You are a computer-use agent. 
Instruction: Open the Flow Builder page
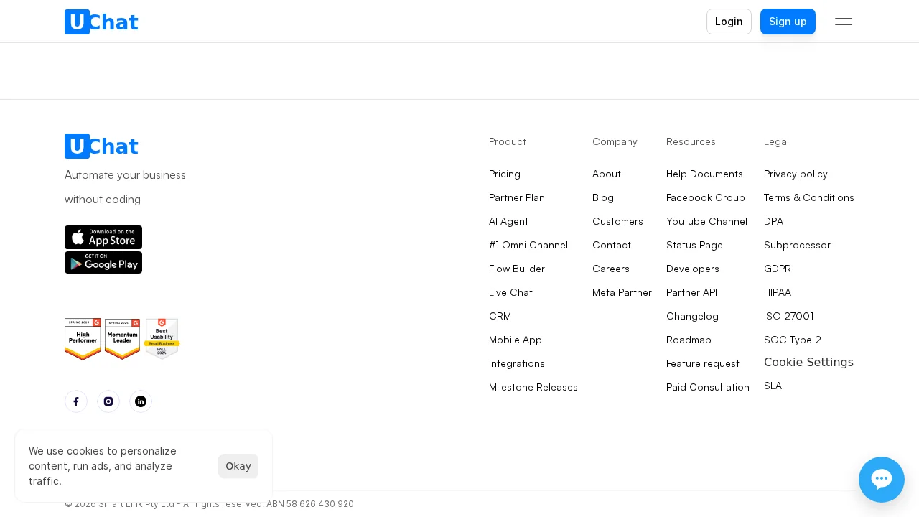click(x=517, y=269)
